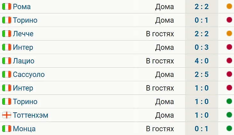Open the Тоттенхэм team link
234x135 pixels.
(x=30, y=115)
